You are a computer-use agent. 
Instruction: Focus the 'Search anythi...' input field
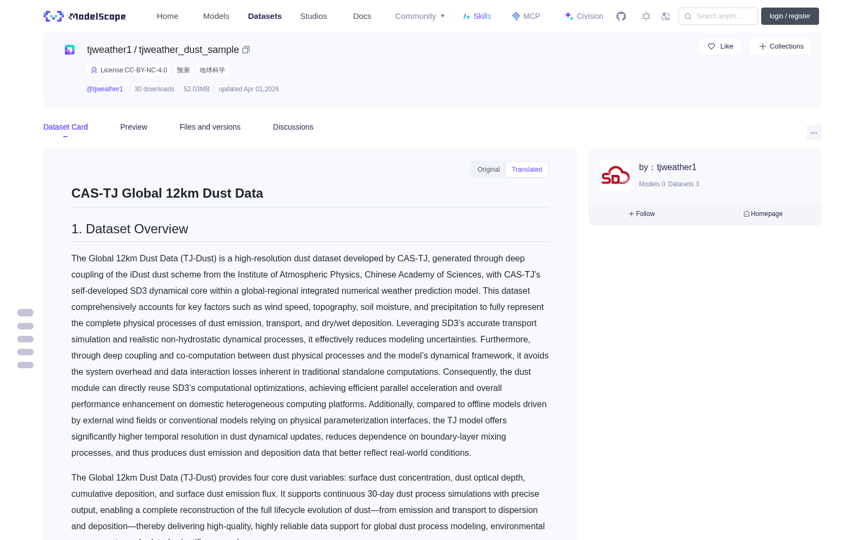click(x=718, y=16)
